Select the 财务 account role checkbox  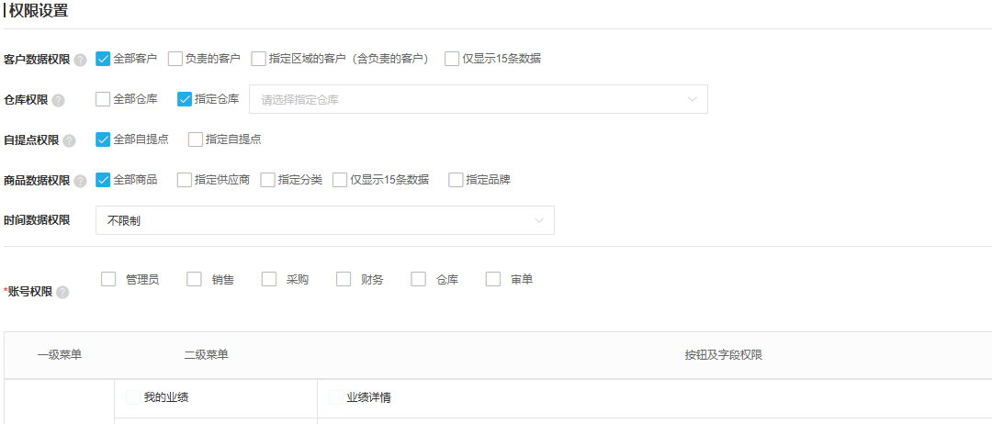[344, 279]
